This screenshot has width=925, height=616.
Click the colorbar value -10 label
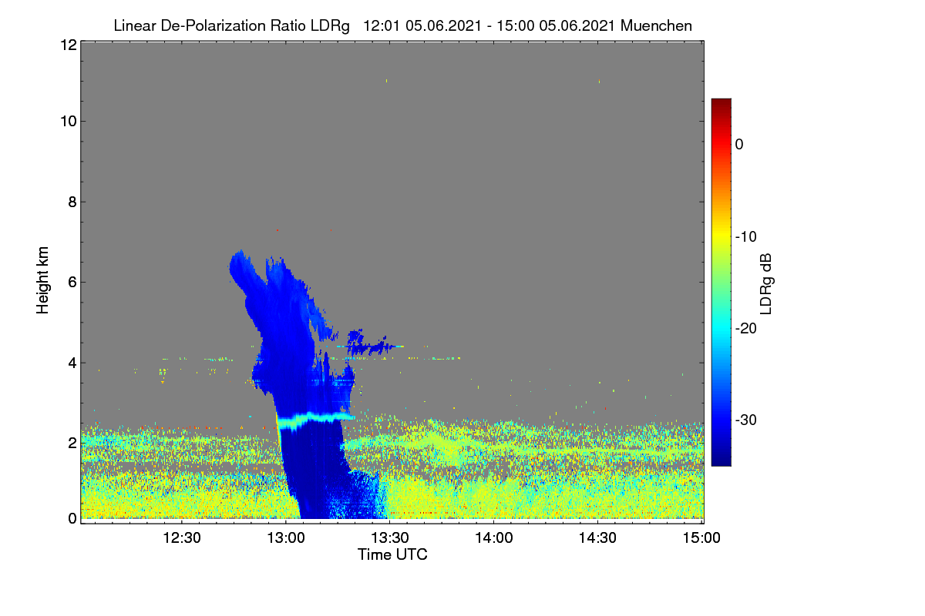746,236
